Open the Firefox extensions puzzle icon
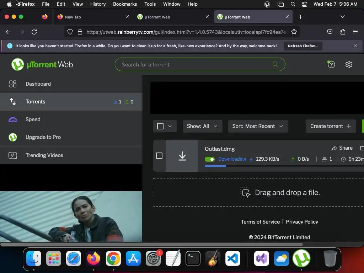 point(343,32)
